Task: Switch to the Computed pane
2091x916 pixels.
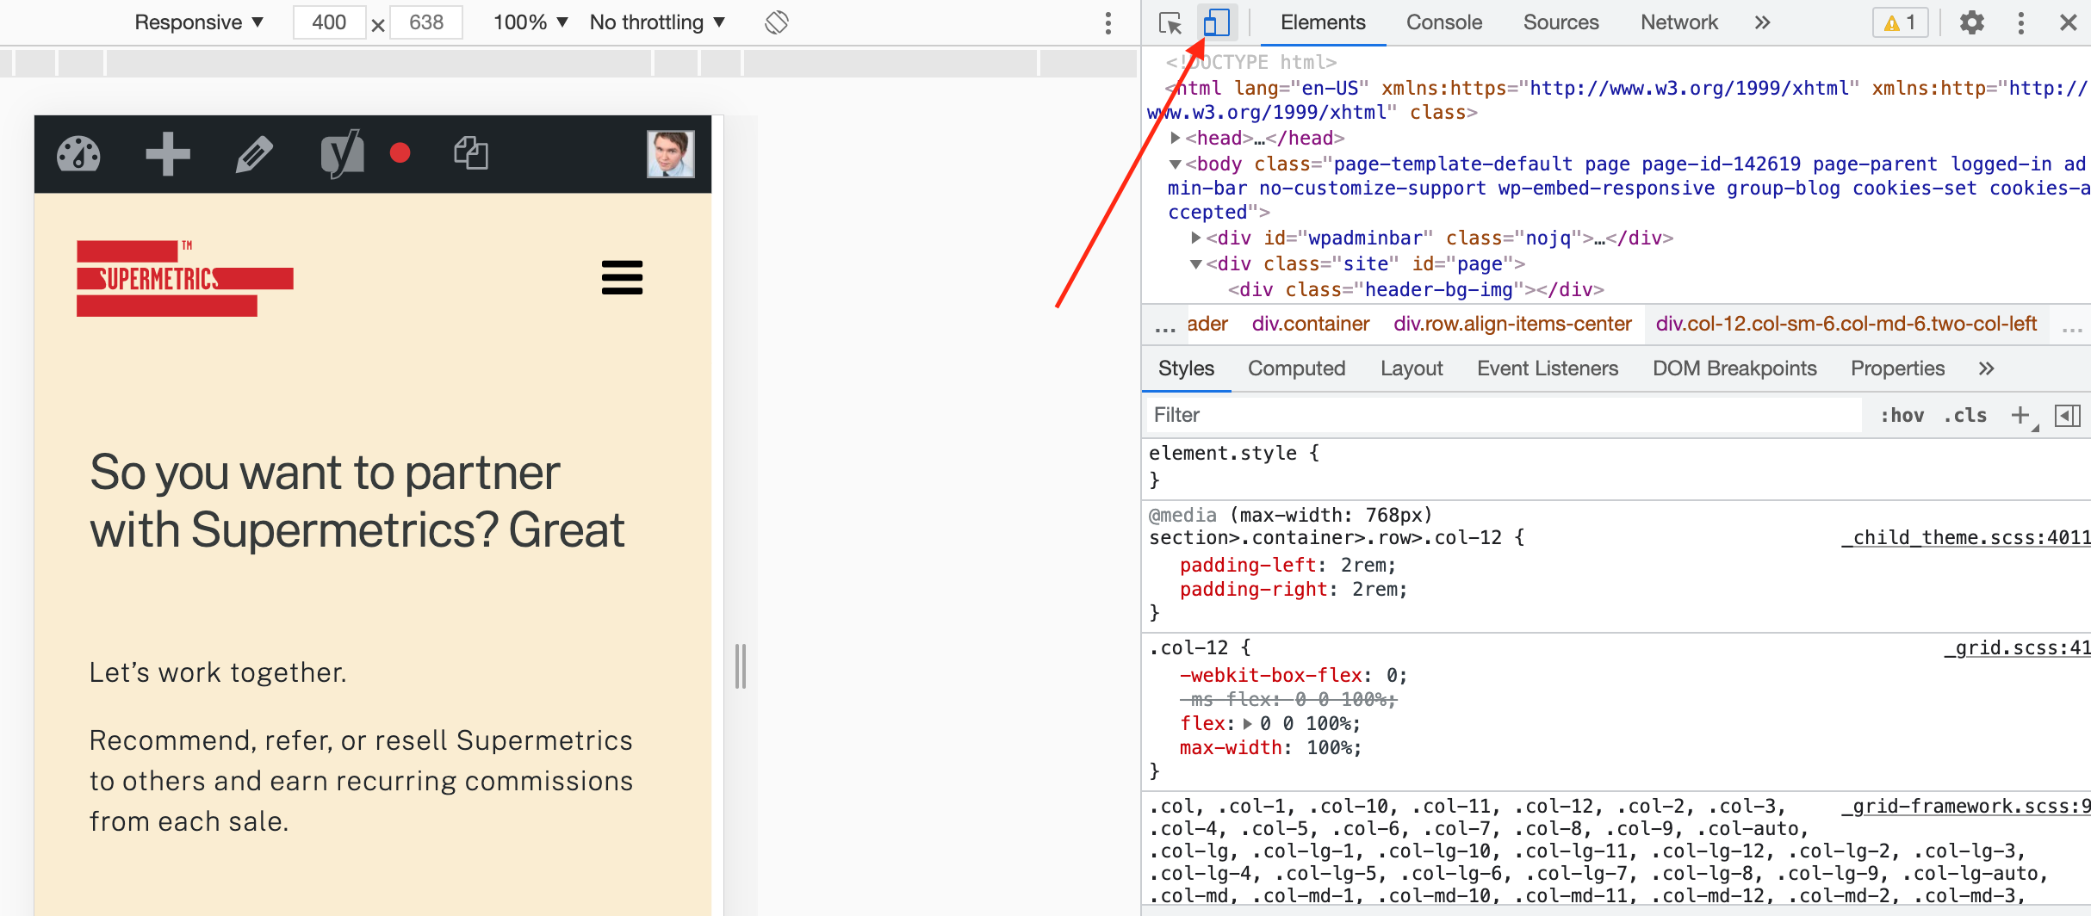Action: (1296, 368)
